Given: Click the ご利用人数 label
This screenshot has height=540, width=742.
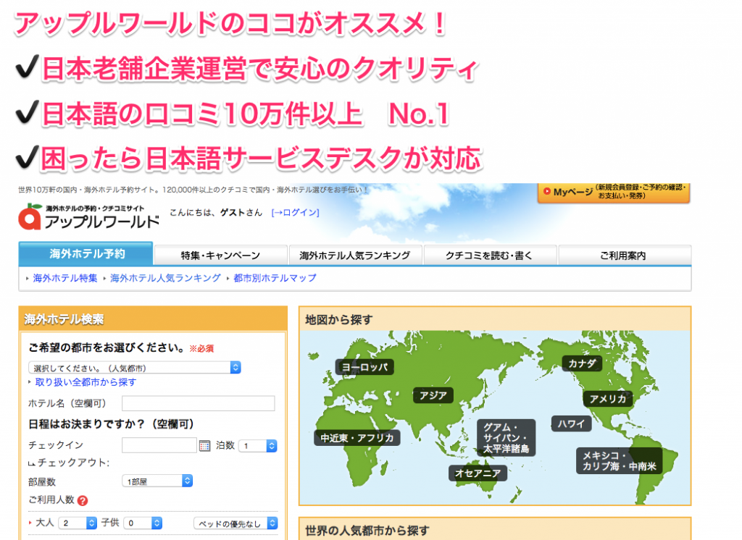Looking at the screenshot, I should click(x=51, y=499).
